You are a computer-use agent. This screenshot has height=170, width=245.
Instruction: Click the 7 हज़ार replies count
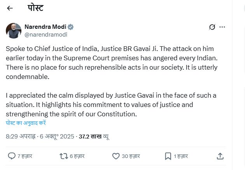click(x=25, y=156)
